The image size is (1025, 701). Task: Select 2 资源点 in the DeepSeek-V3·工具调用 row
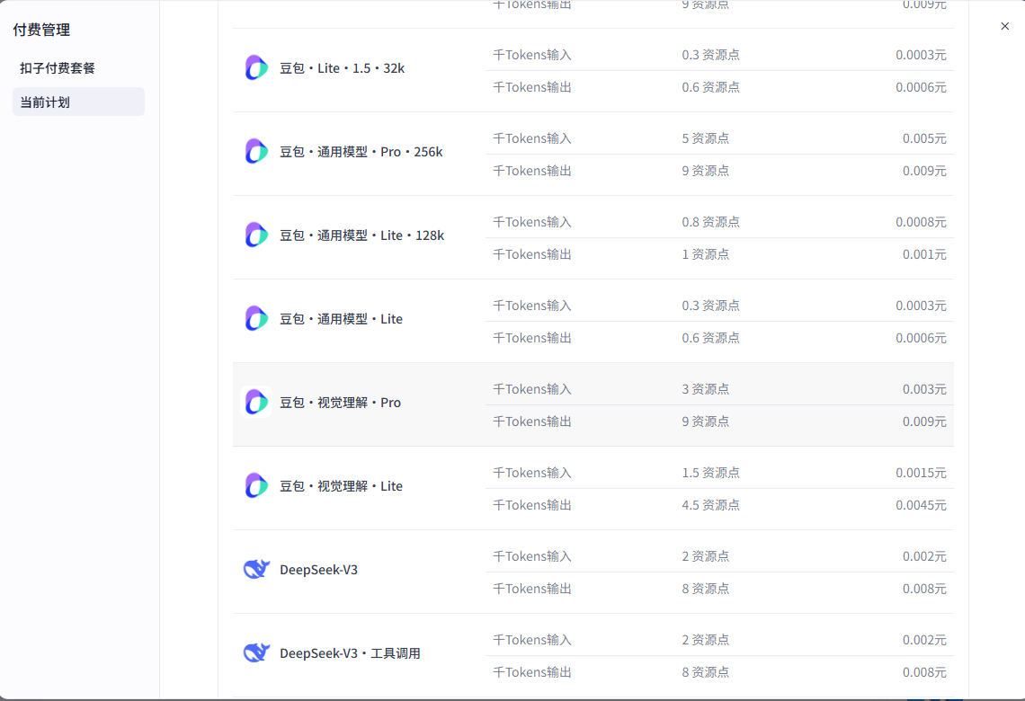tap(705, 640)
